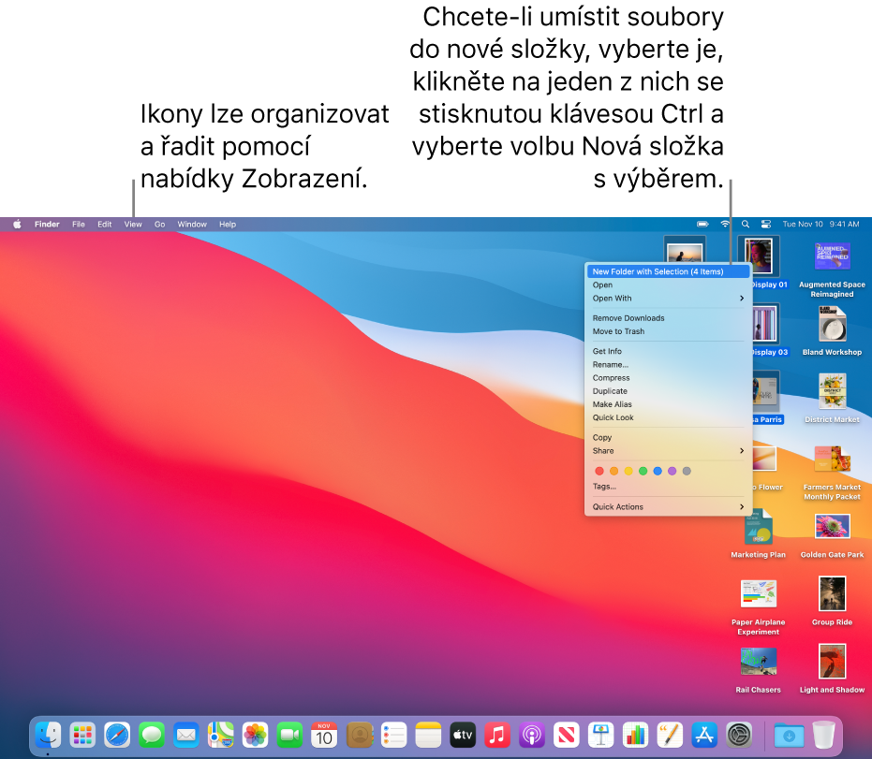Image resolution: width=872 pixels, height=759 pixels.
Task: Choose Rename… in context menu
Action: (x=669, y=364)
